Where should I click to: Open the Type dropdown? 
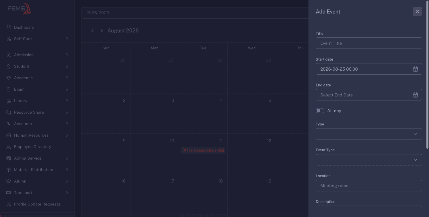pos(369,134)
